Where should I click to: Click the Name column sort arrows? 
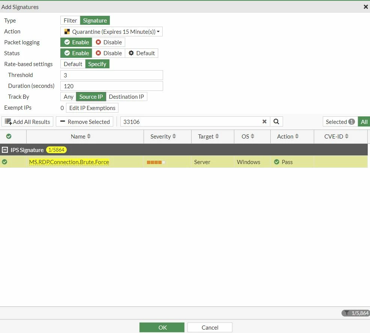(x=89, y=136)
